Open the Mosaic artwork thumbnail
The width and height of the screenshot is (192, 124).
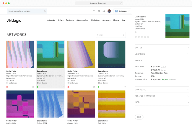pyautogui.click(x=81, y=104)
